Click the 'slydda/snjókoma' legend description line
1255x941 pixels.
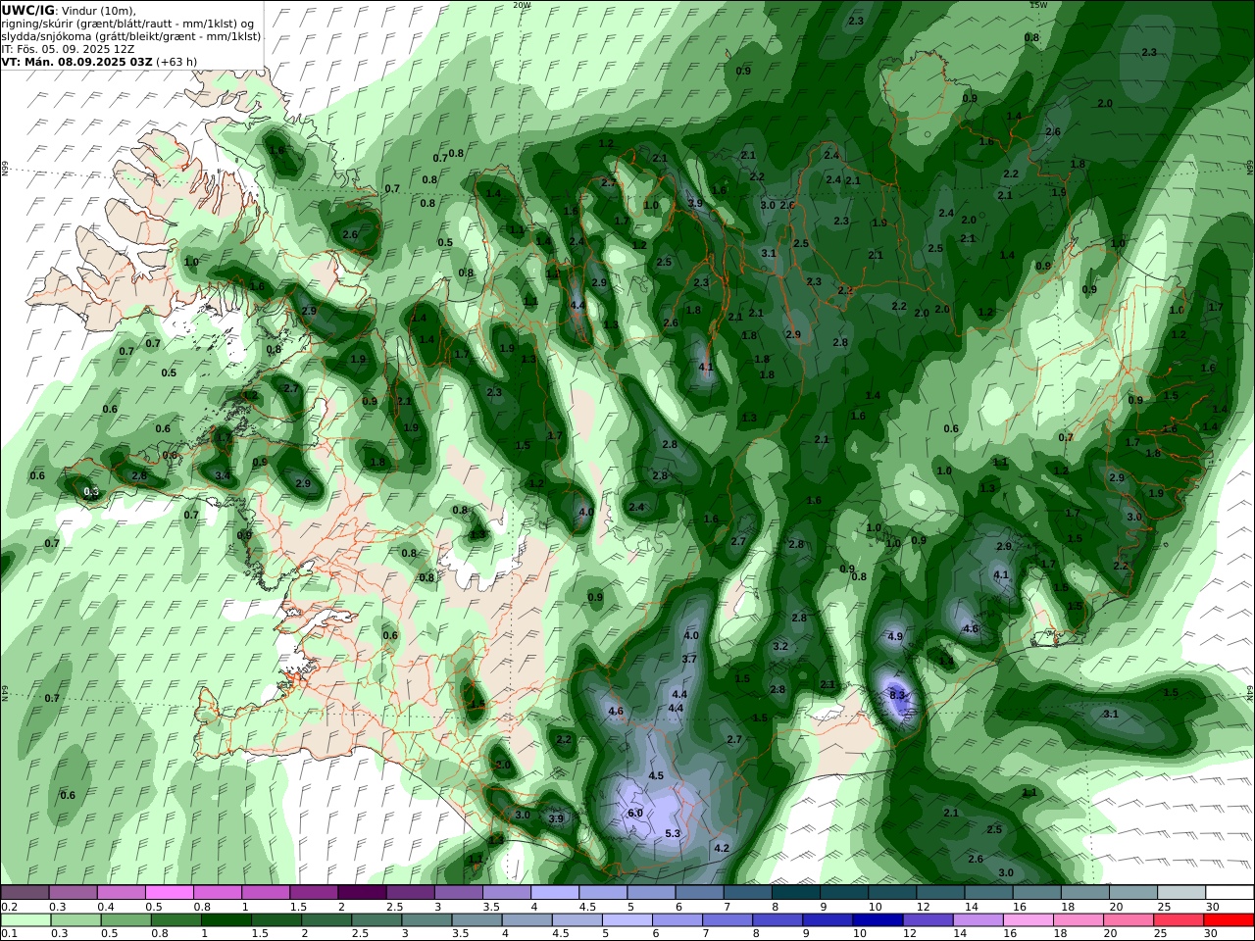pos(131,35)
